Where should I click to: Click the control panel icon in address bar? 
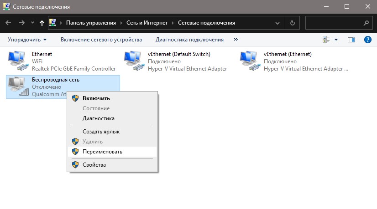(52, 23)
